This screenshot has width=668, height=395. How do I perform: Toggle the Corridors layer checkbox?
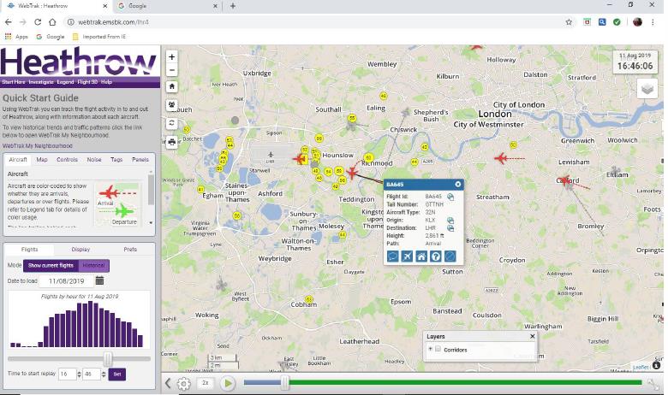pyautogui.click(x=438, y=349)
